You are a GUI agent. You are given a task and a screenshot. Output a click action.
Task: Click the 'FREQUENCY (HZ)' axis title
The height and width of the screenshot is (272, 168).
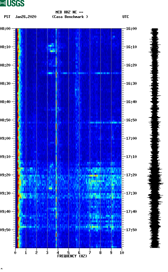(x=72, y=256)
